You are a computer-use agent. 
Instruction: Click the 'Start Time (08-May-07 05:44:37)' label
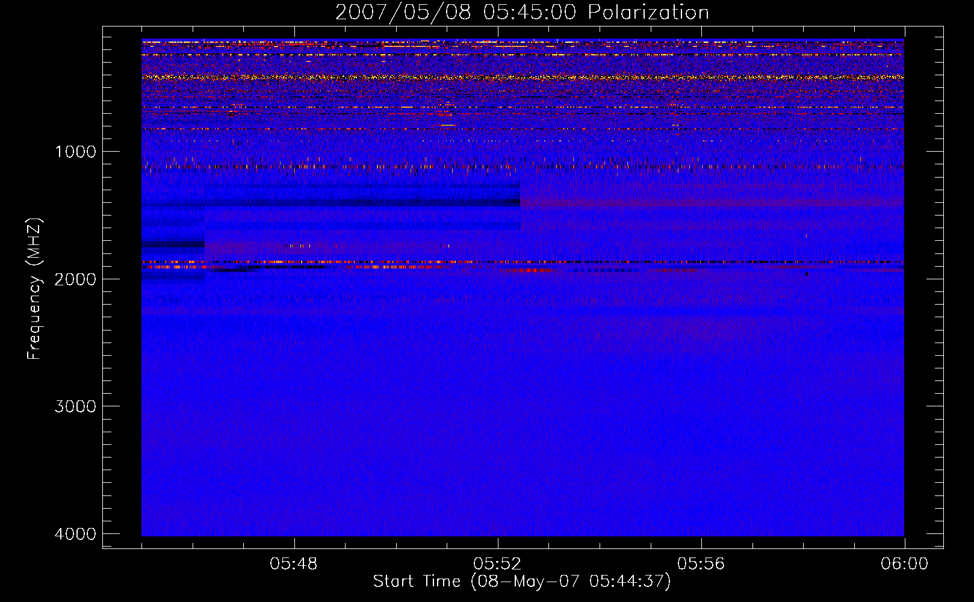[x=522, y=582]
